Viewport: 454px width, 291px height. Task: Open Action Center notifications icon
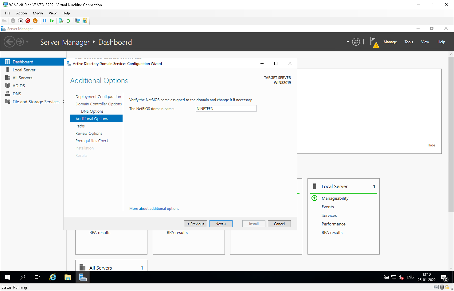pyautogui.click(x=444, y=278)
